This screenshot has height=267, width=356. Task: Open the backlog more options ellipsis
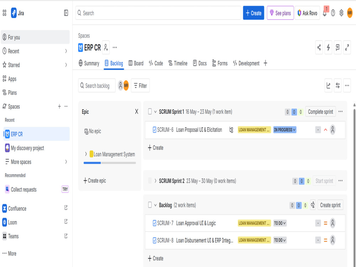click(x=347, y=85)
